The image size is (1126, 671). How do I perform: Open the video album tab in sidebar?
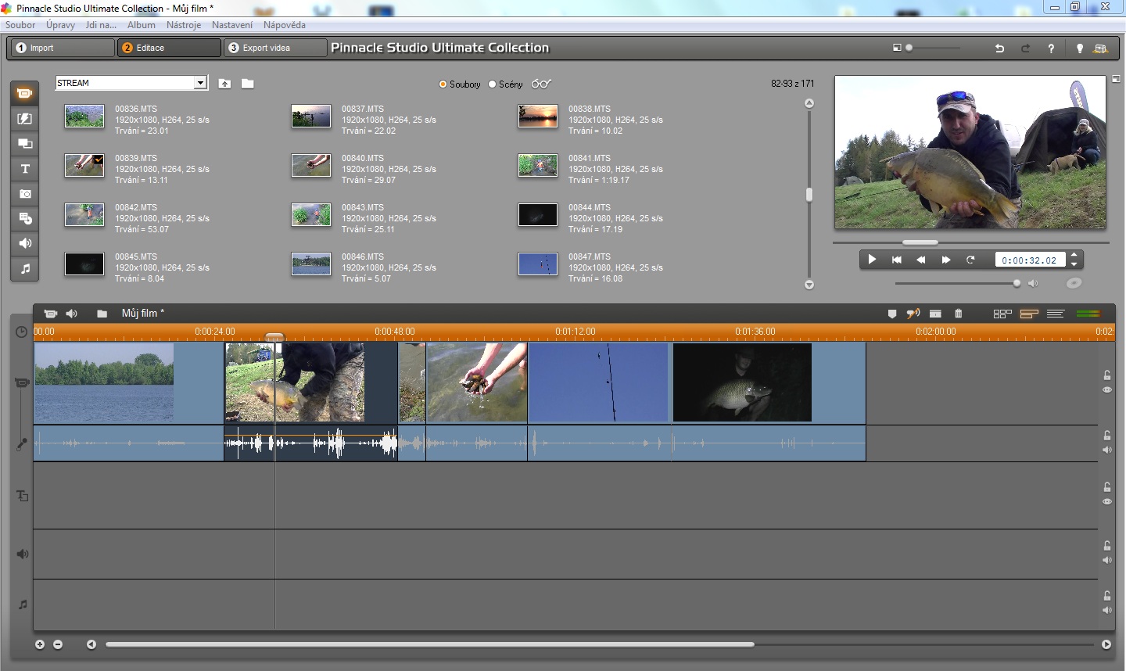(25, 94)
